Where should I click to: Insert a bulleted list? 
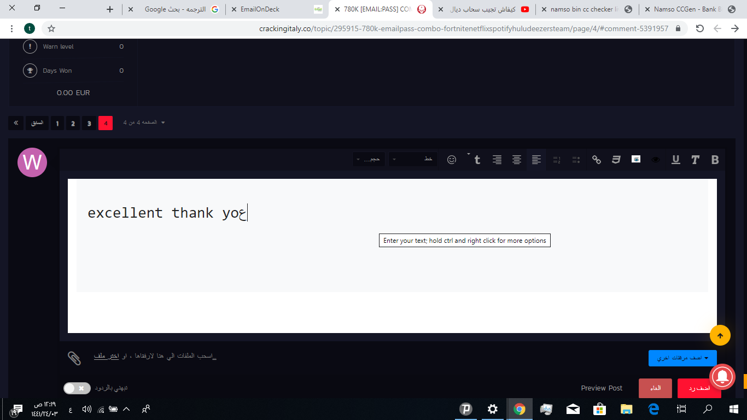pyautogui.click(x=576, y=160)
